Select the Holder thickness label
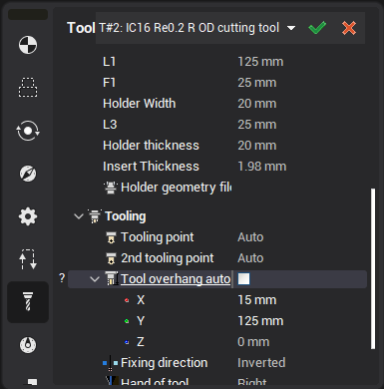Viewport: 384px width, 389px height. (151, 146)
